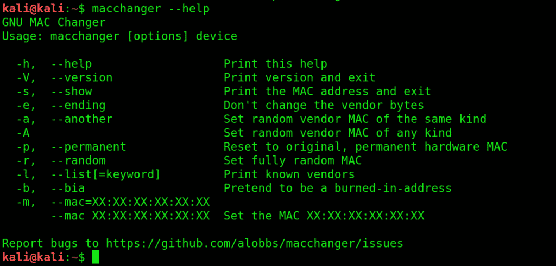Click the typed 'macchanger --help' command
556x266 pixels.
point(150,9)
